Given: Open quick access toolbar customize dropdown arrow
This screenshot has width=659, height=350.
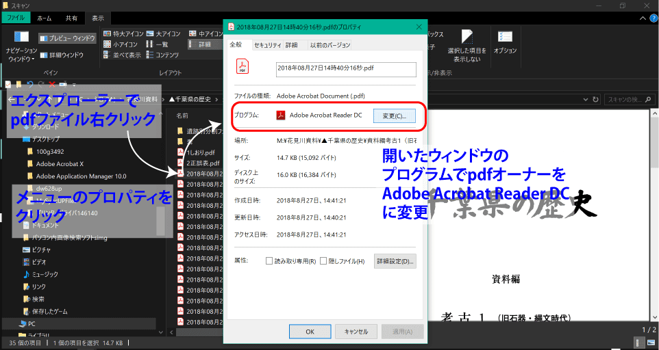Looking at the screenshot, I should click(x=74, y=85).
